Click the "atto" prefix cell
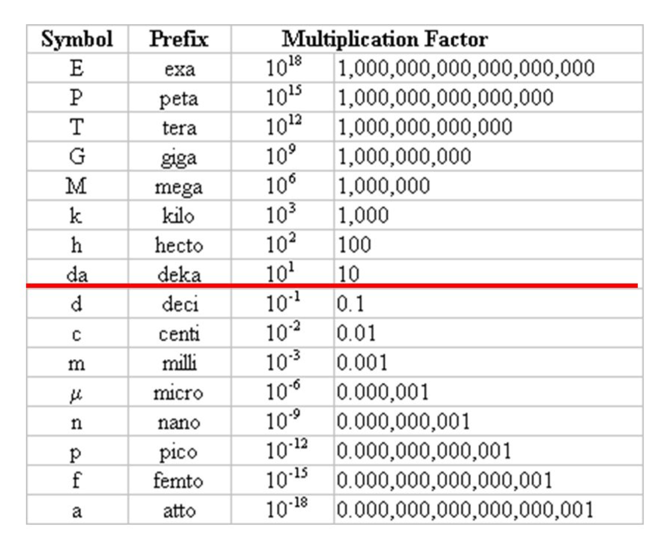The width and height of the screenshot is (671, 556). click(179, 510)
